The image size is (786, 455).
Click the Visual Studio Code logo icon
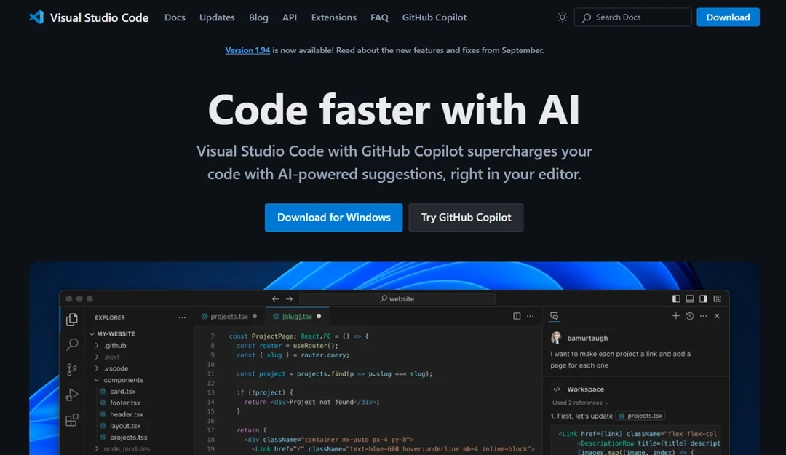[x=36, y=17]
